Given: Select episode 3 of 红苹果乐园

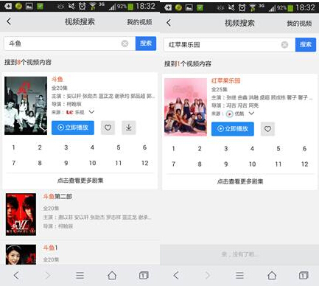Looking at the screenshot, I should coord(226,149).
